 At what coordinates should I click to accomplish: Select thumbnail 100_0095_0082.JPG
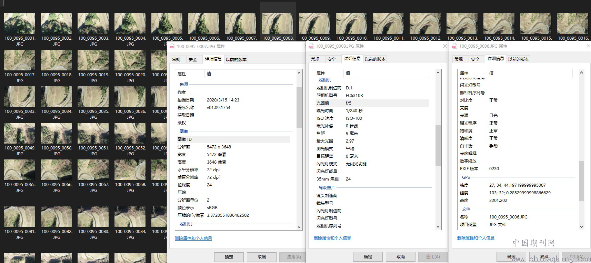(x=56, y=217)
